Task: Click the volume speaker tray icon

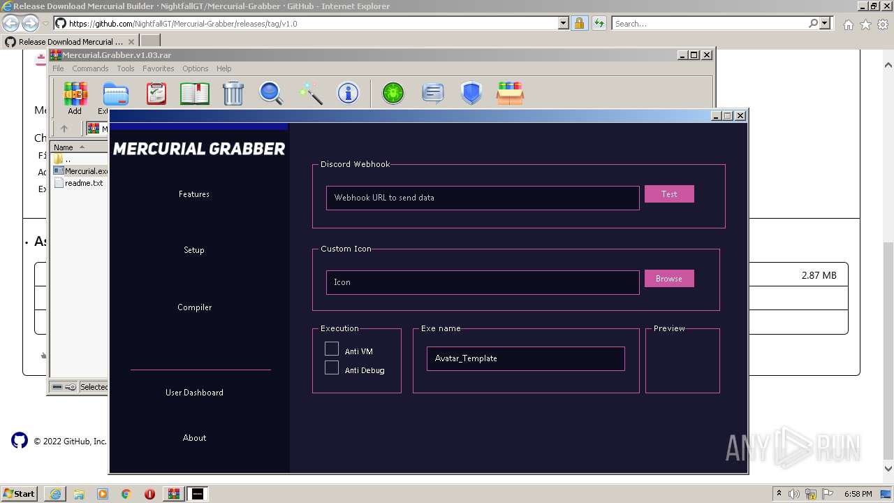Action: pyautogui.click(x=794, y=494)
